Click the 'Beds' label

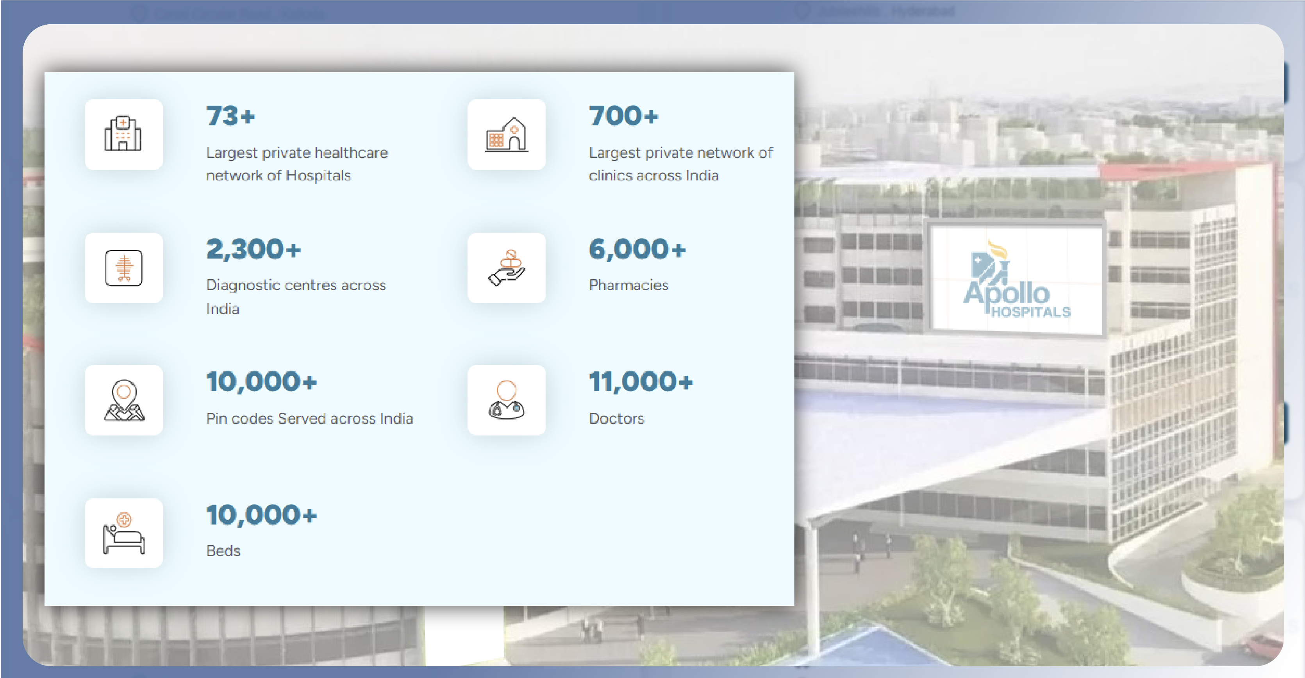[223, 551]
